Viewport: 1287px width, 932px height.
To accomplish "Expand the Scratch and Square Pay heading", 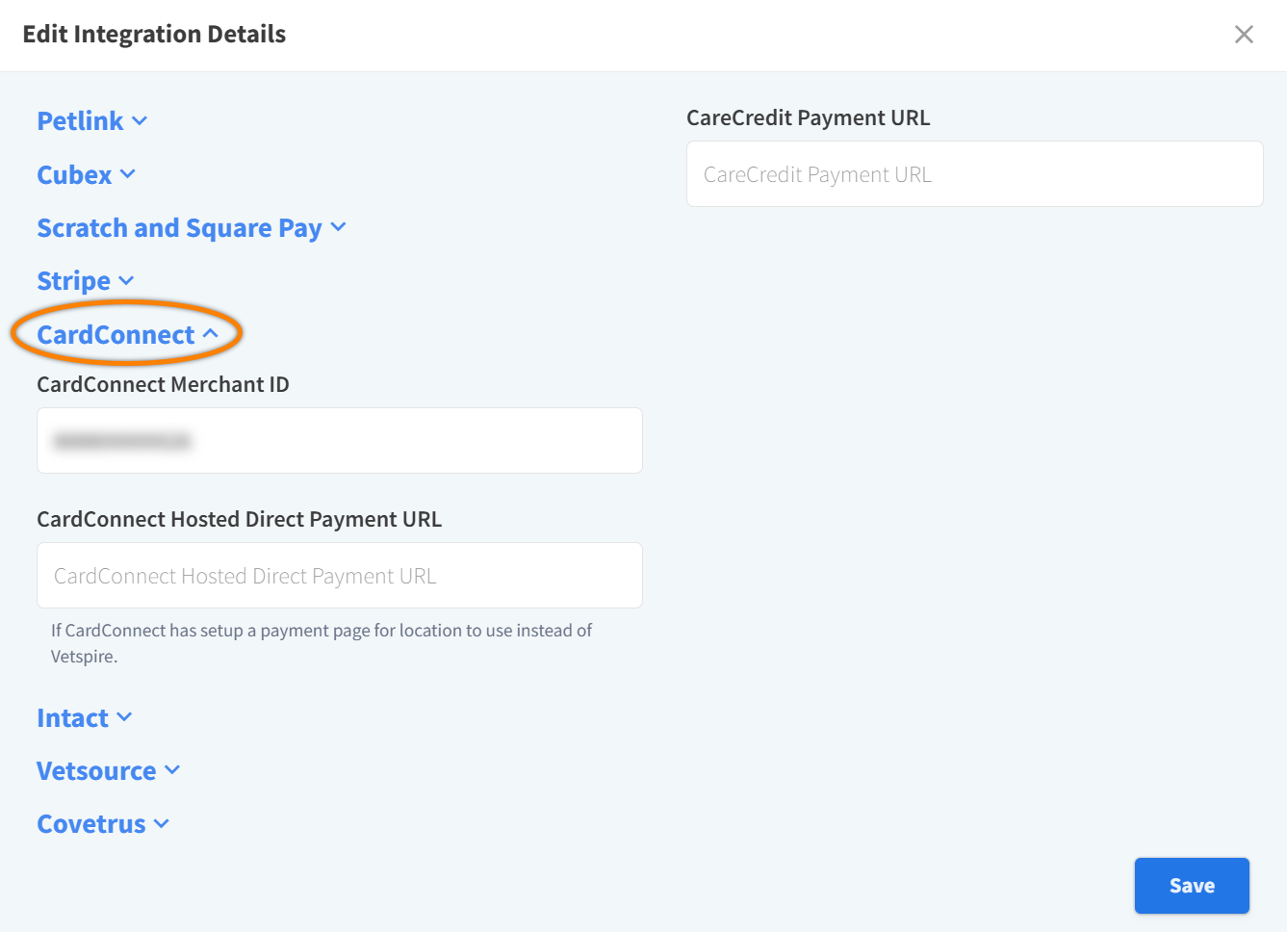I will 179,228.
